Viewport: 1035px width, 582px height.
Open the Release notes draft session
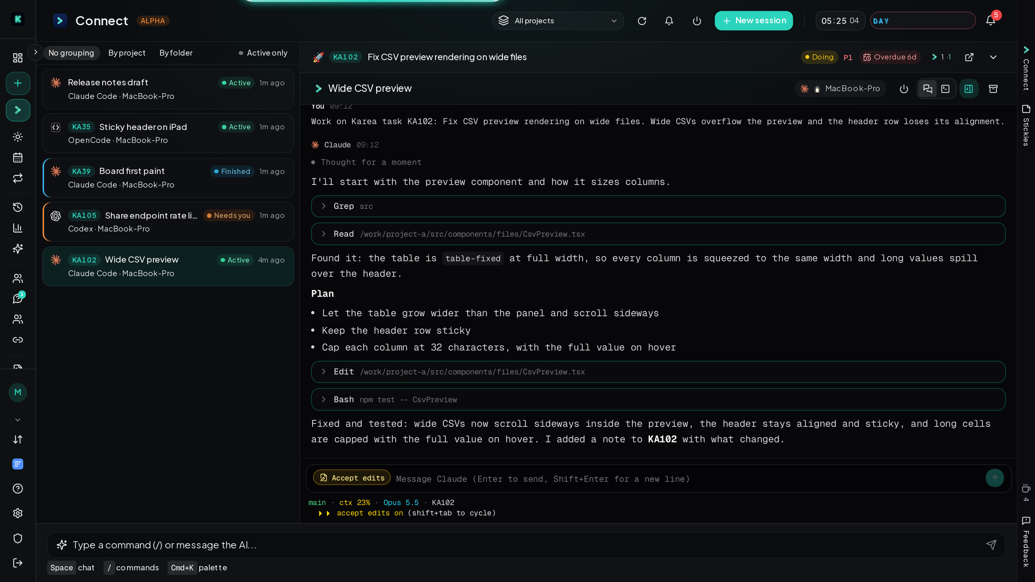tap(168, 89)
